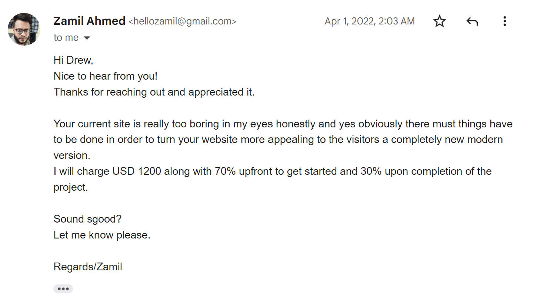Expand recipient details arrow beside "to me"
Viewport: 537px width, 297px height.
coord(87,38)
